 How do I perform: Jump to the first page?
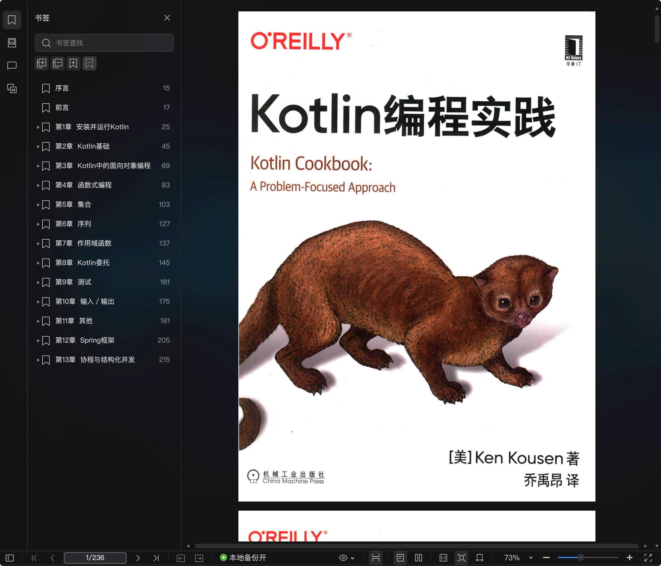(x=35, y=558)
